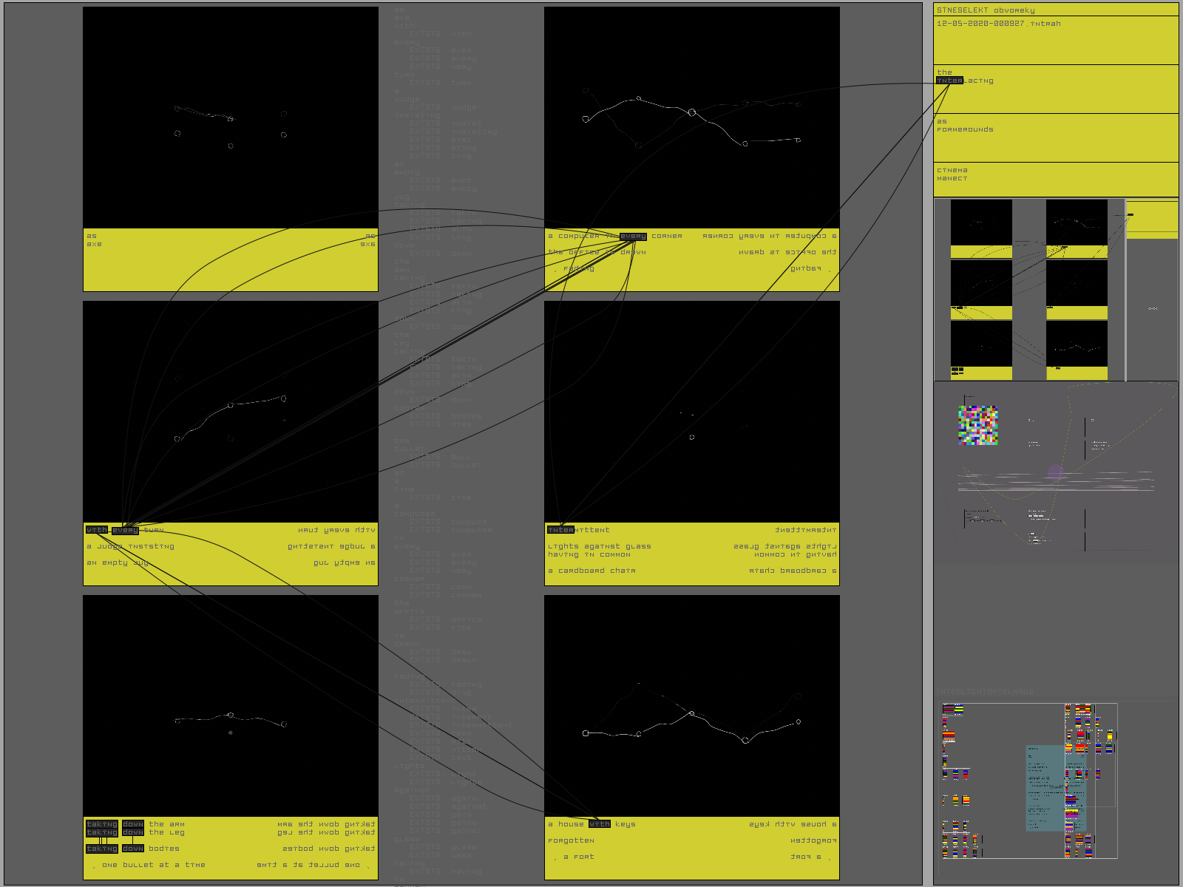Click the teal rectangle in the INTERLICHTSPIELHAUS map
The image size is (1183, 887).
(x=1045, y=787)
